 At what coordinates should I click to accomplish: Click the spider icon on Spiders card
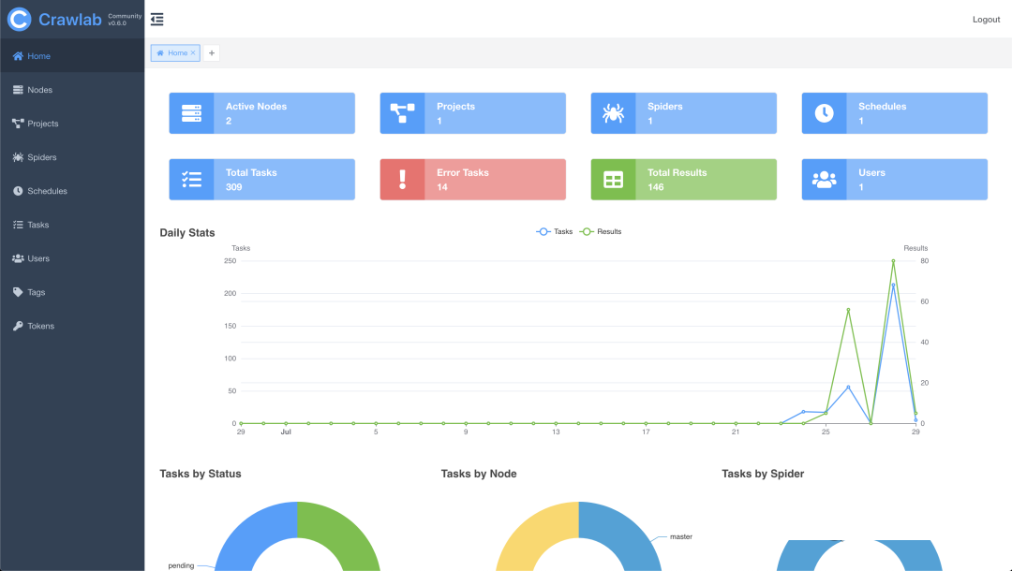pos(613,113)
